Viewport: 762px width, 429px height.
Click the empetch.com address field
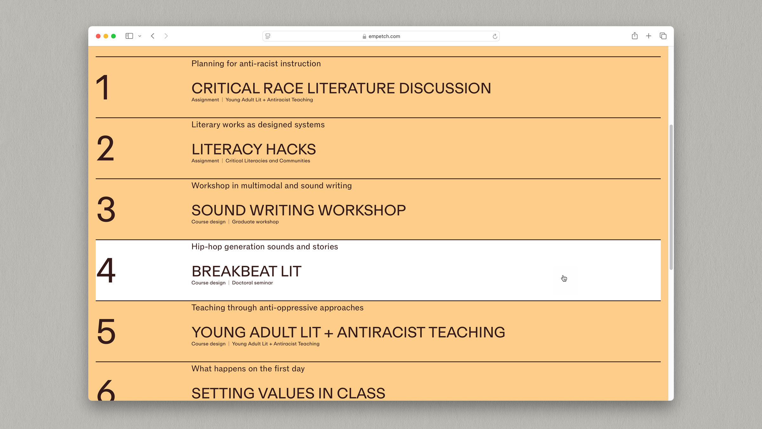[381, 36]
